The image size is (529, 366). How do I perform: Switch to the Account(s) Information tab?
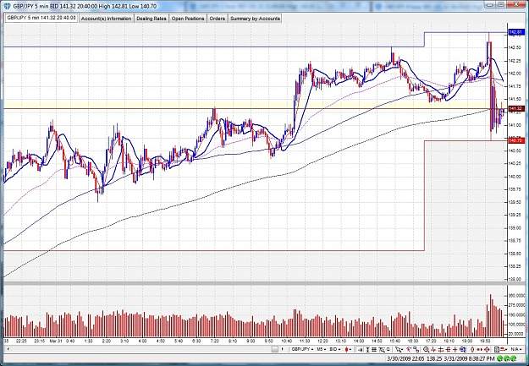[107, 19]
